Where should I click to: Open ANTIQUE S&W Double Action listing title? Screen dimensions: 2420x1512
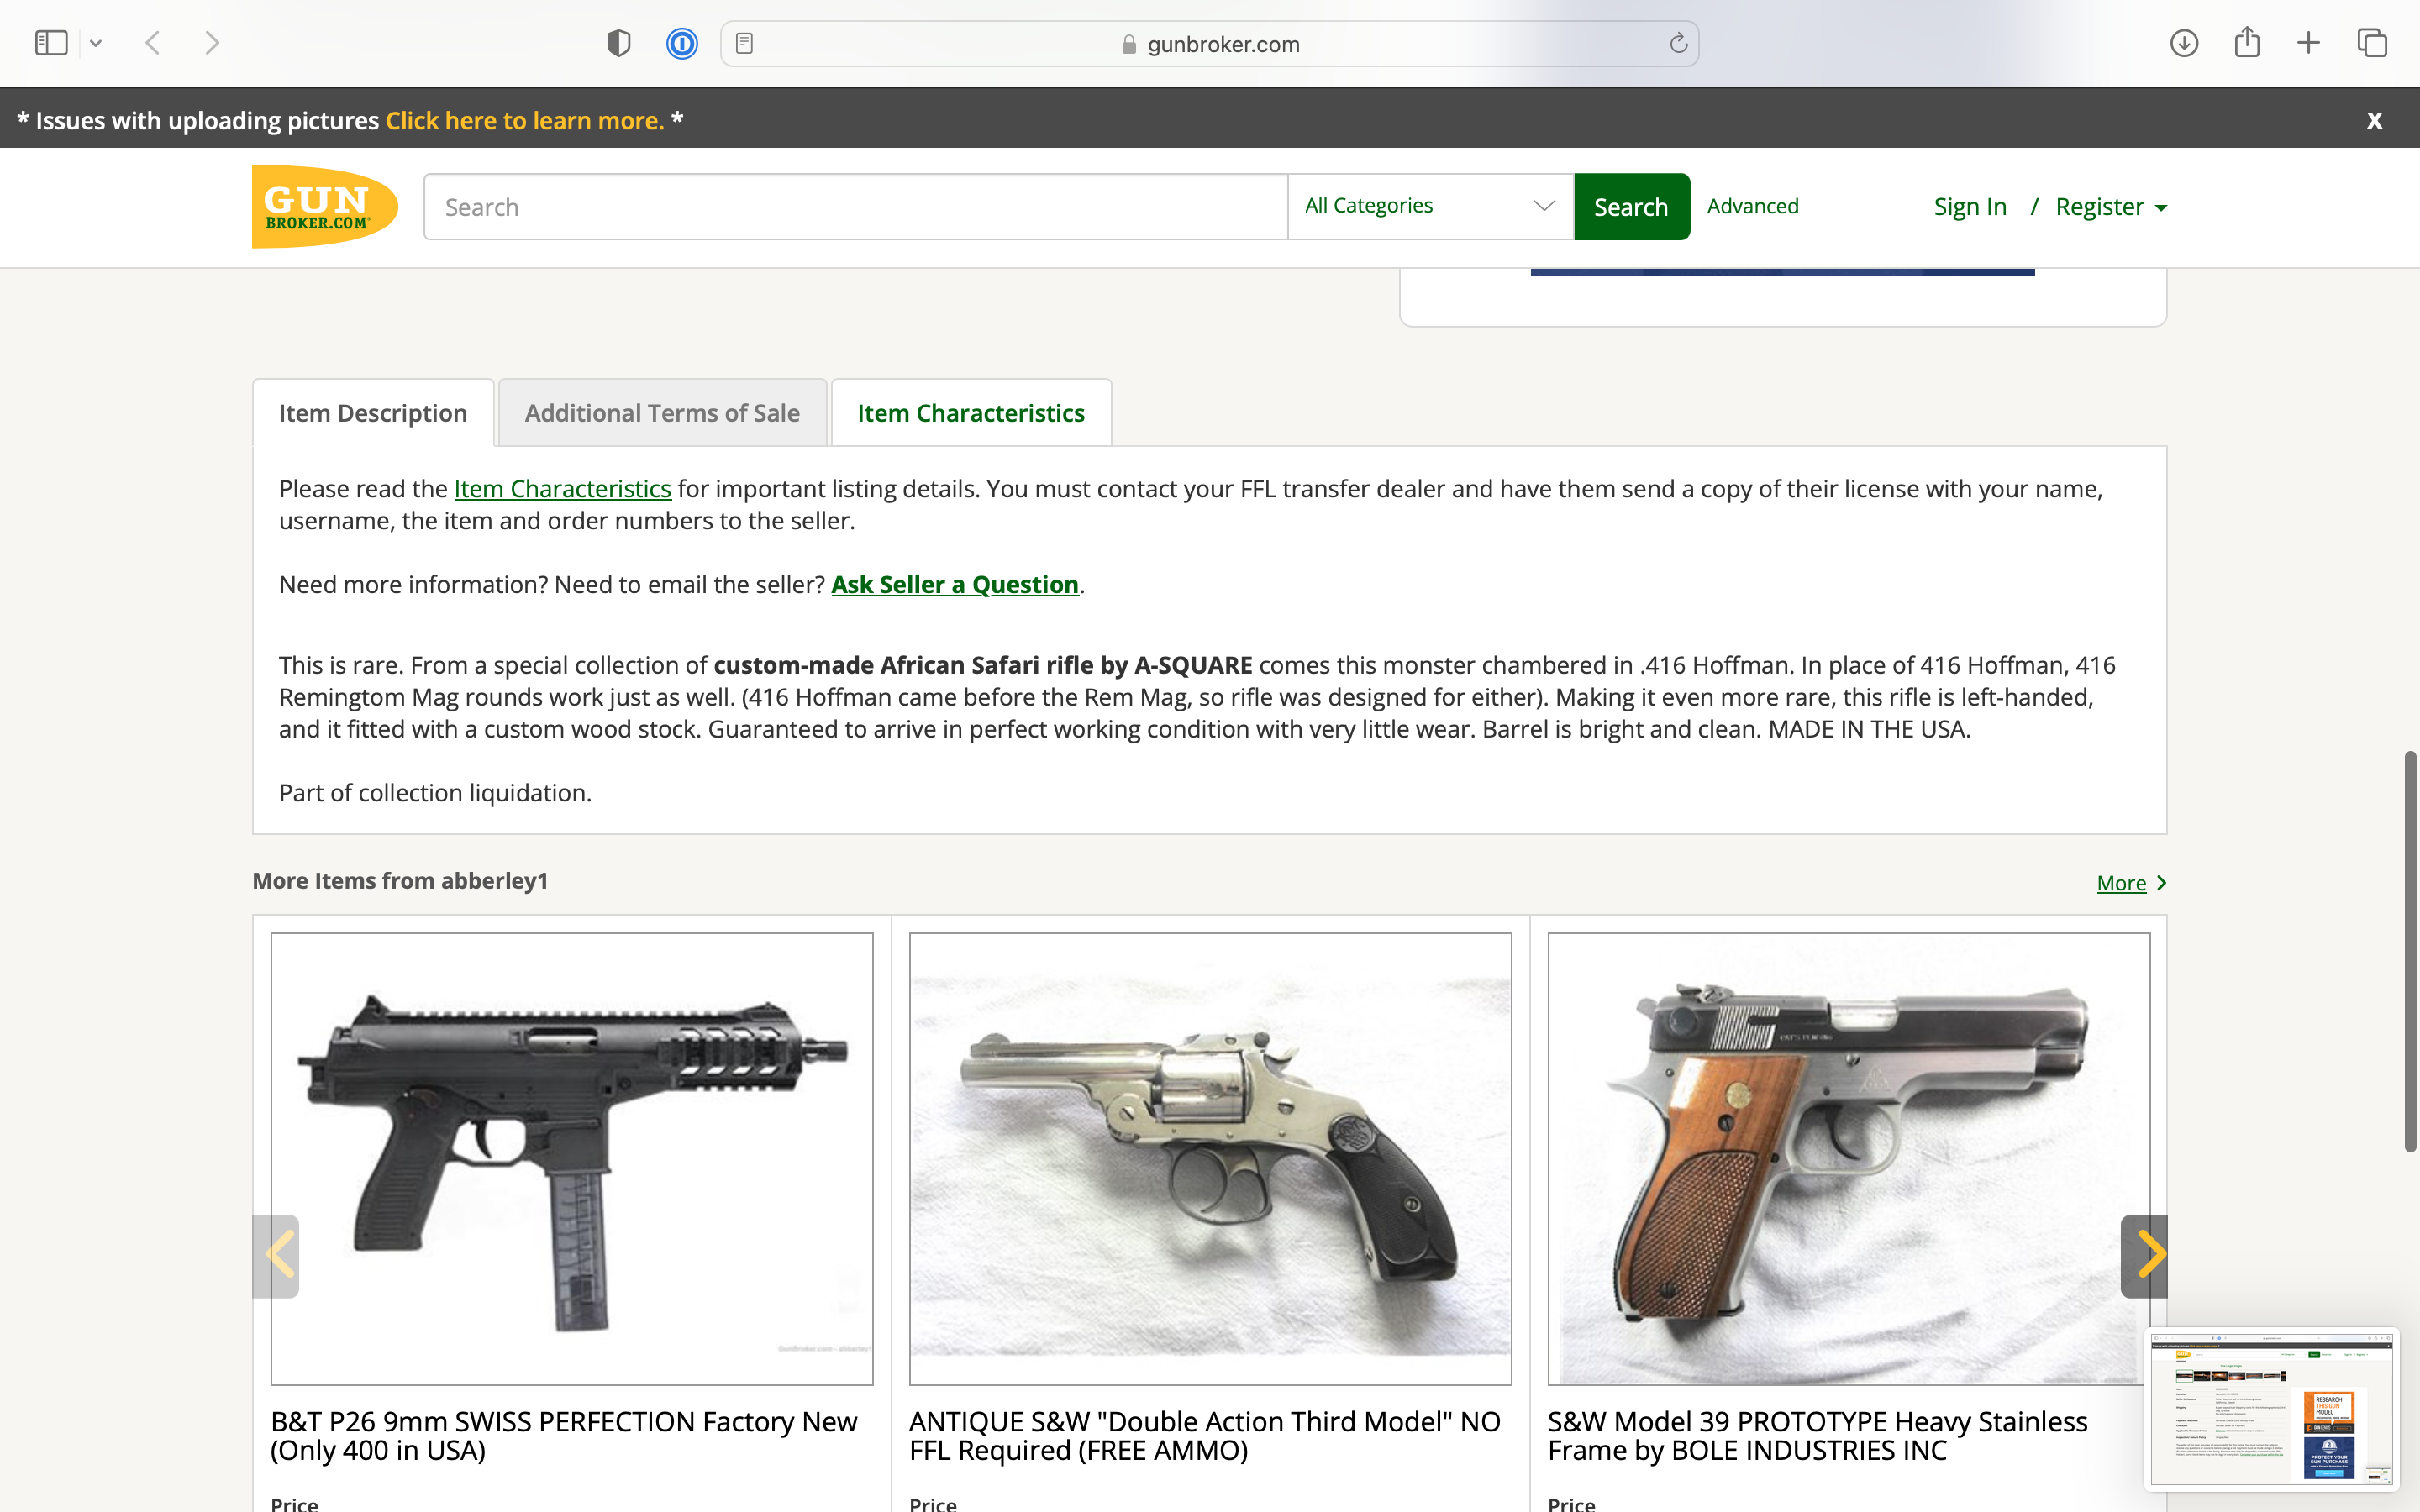tap(1205, 1436)
